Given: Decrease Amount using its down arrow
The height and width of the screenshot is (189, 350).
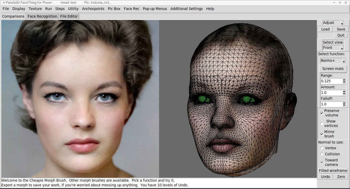Looking at the screenshot, I should 344,94.
